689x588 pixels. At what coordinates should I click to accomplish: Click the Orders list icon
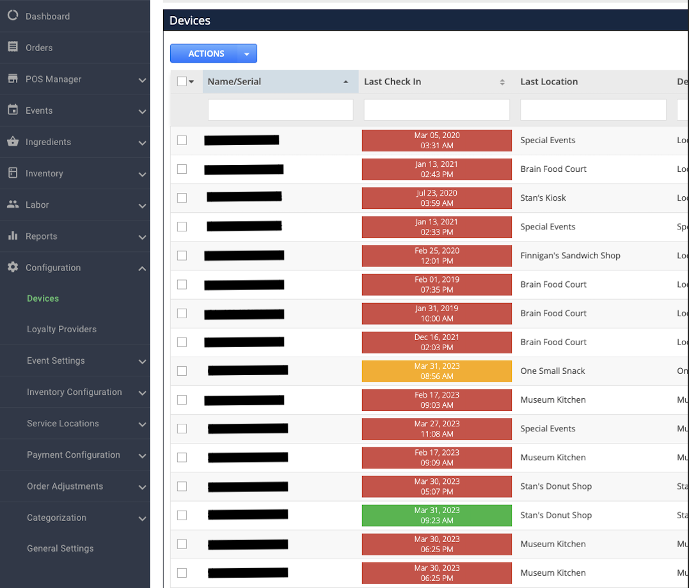pyautogui.click(x=13, y=47)
